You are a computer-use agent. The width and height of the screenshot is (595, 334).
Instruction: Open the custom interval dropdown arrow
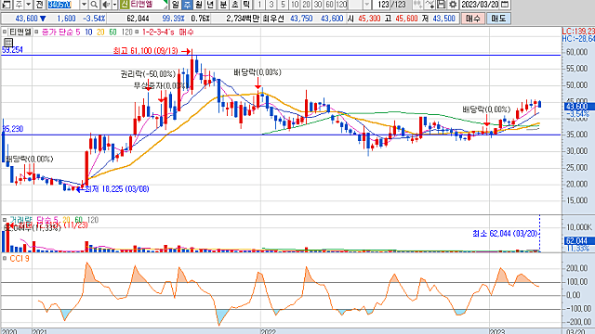(x=366, y=5)
